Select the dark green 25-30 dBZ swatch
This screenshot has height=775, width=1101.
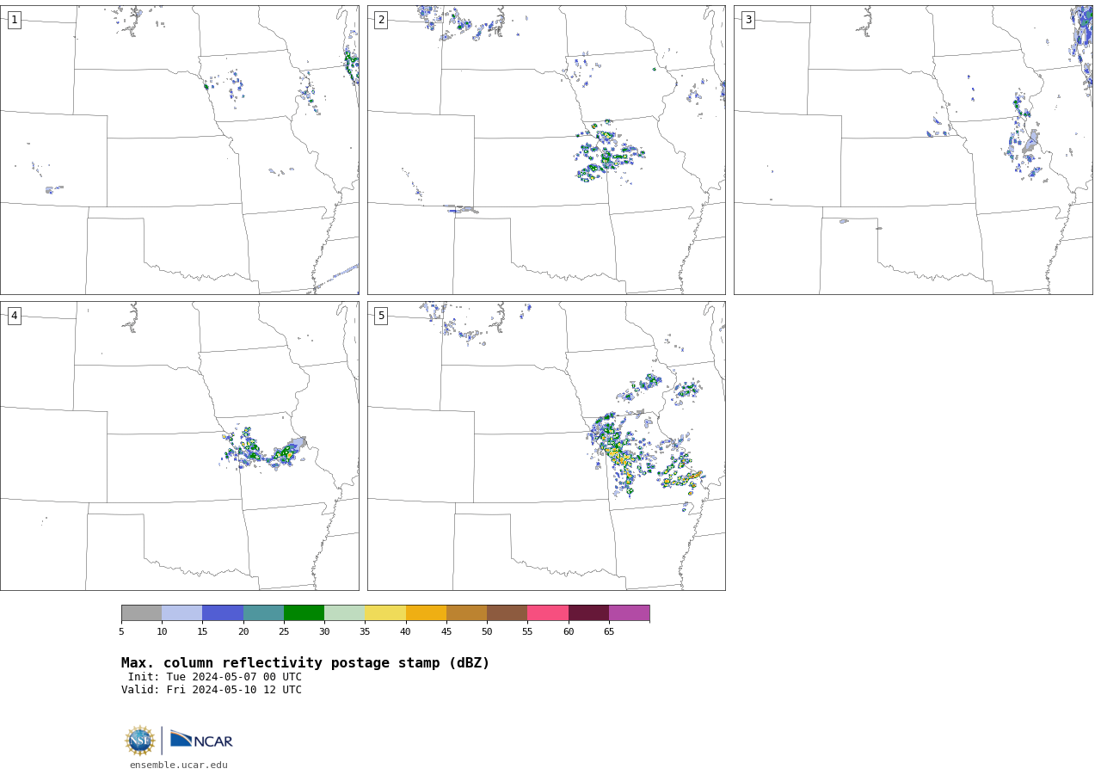click(304, 613)
